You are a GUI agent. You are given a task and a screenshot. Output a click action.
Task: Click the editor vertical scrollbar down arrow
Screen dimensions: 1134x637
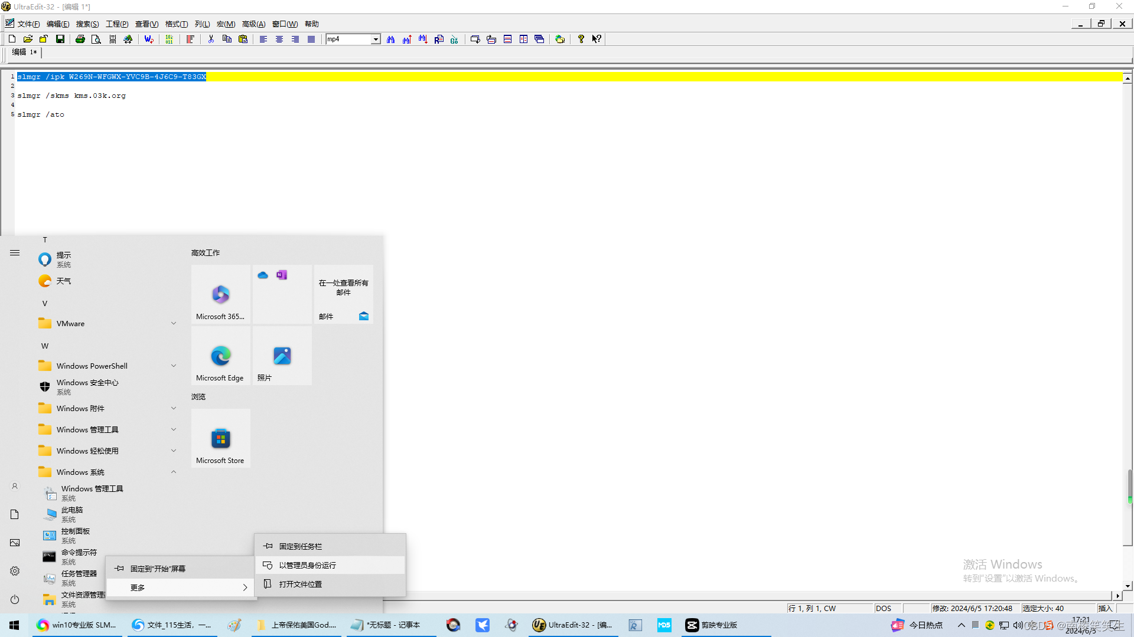point(1128,586)
